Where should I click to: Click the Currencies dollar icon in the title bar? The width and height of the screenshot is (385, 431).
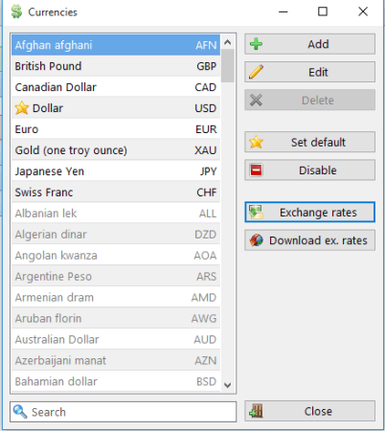[16, 11]
